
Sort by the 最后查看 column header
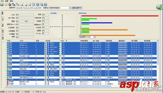coord(147,41)
